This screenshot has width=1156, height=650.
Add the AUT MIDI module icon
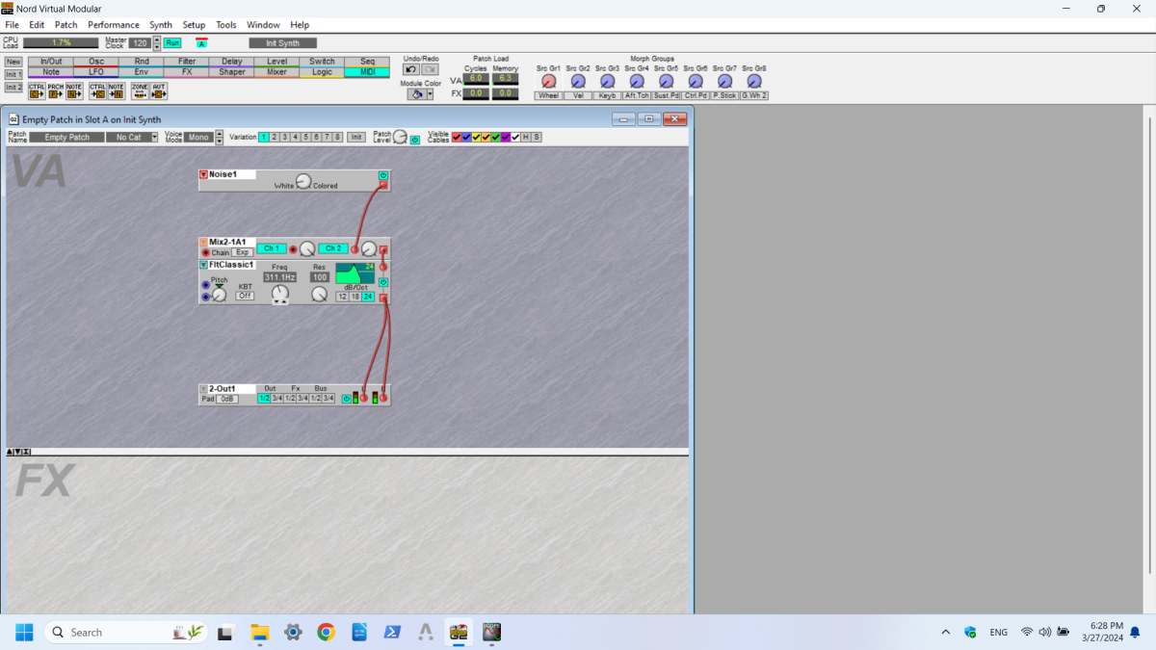pos(159,91)
